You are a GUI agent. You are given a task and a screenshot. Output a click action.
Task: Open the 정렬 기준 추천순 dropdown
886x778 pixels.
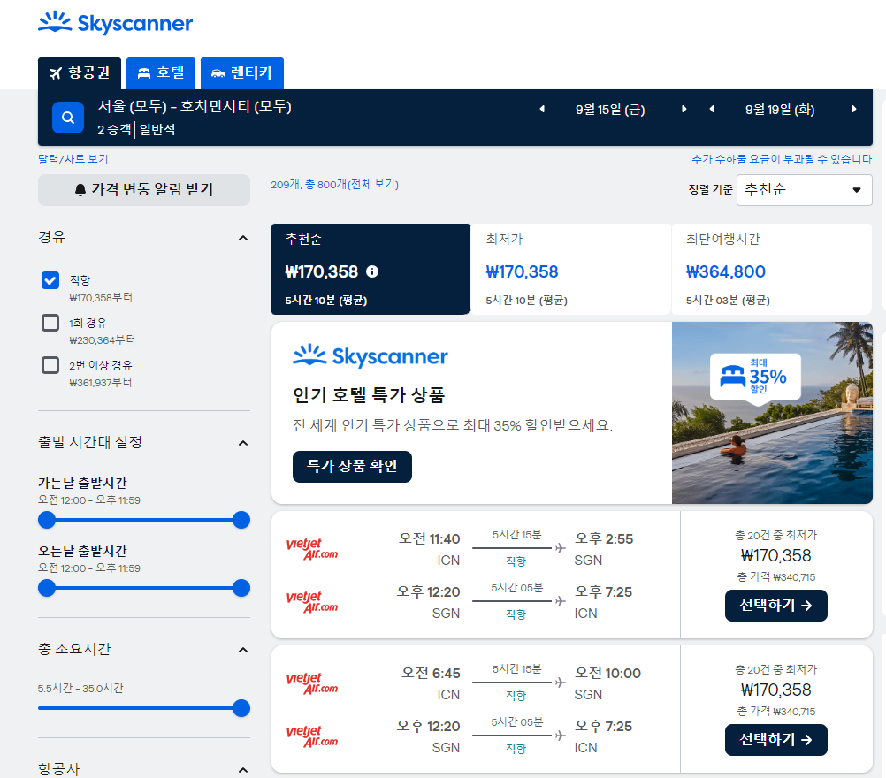pyautogui.click(x=804, y=190)
